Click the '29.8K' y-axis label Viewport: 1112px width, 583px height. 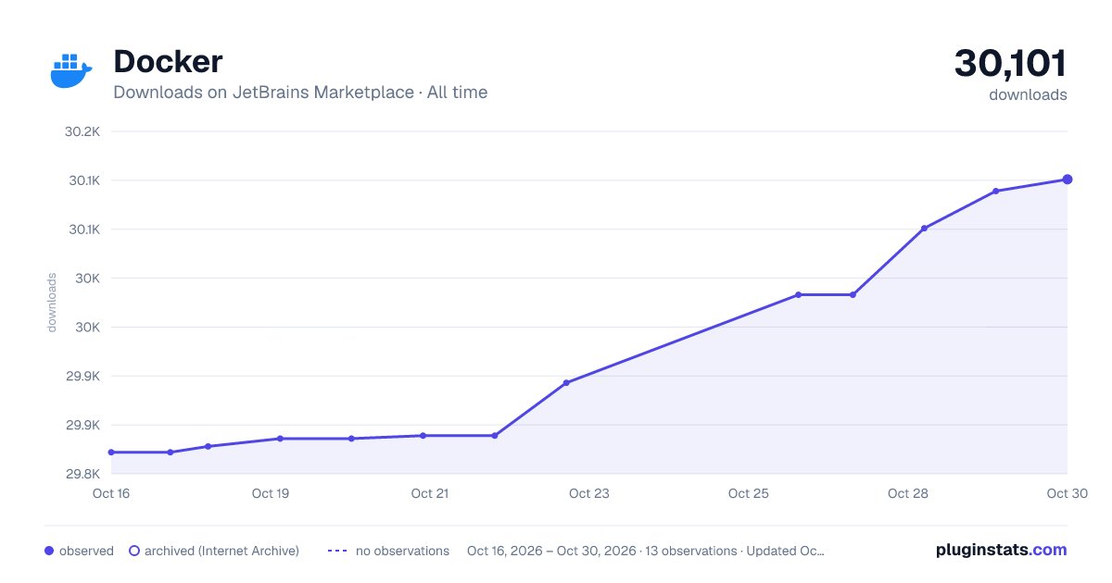point(82,474)
